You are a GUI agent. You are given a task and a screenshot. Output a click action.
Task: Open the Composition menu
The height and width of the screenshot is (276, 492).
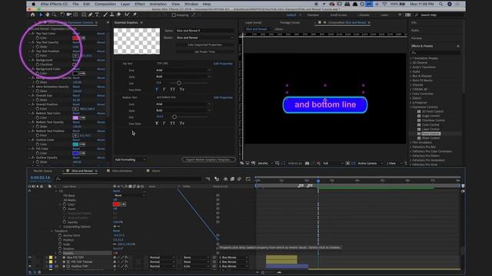tap(105, 4)
